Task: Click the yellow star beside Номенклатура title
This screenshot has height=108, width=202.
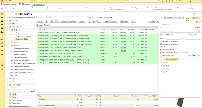Action: (x=16, y=14)
